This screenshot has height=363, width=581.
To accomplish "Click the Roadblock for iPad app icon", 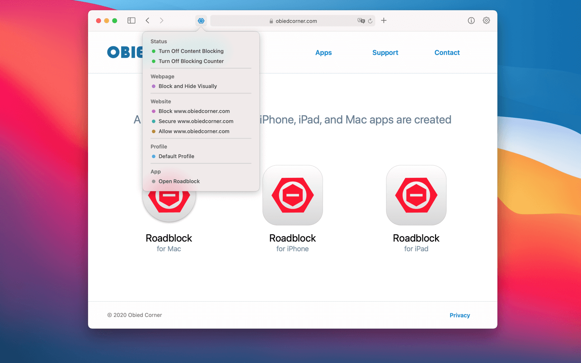I will pos(416,195).
